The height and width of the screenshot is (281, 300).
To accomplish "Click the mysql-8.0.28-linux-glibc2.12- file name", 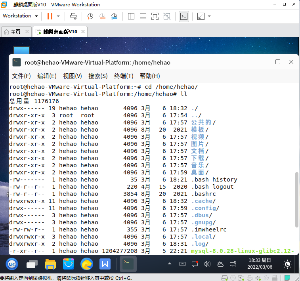I will tap(243, 251).
